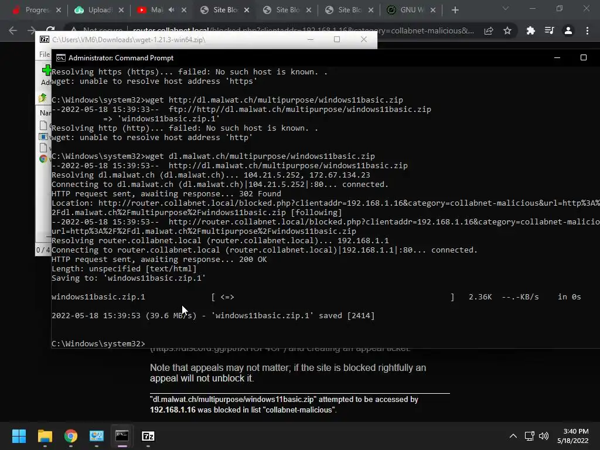The width and height of the screenshot is (600, 450).
Task: Open Control Panel taskbar icon
Action: [x=97, y=436]
